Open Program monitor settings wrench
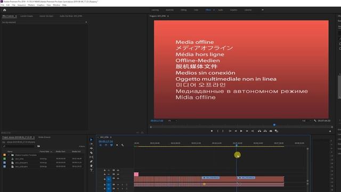The height and width of the screenshot is (192, 341). [315, 121]
